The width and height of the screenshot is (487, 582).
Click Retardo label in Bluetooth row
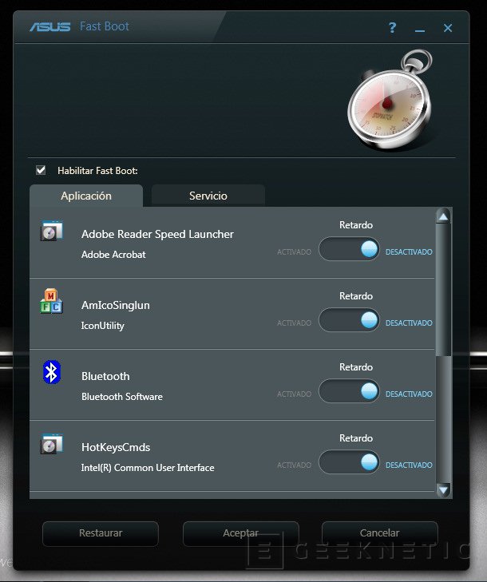[355, 367]
